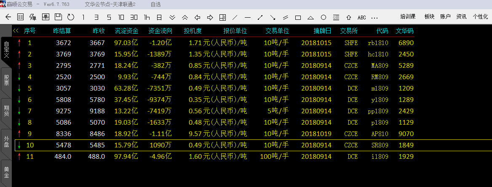Click the lightning quick-order icon
Viewport: 492px width, 187px height.
(33, 17)
